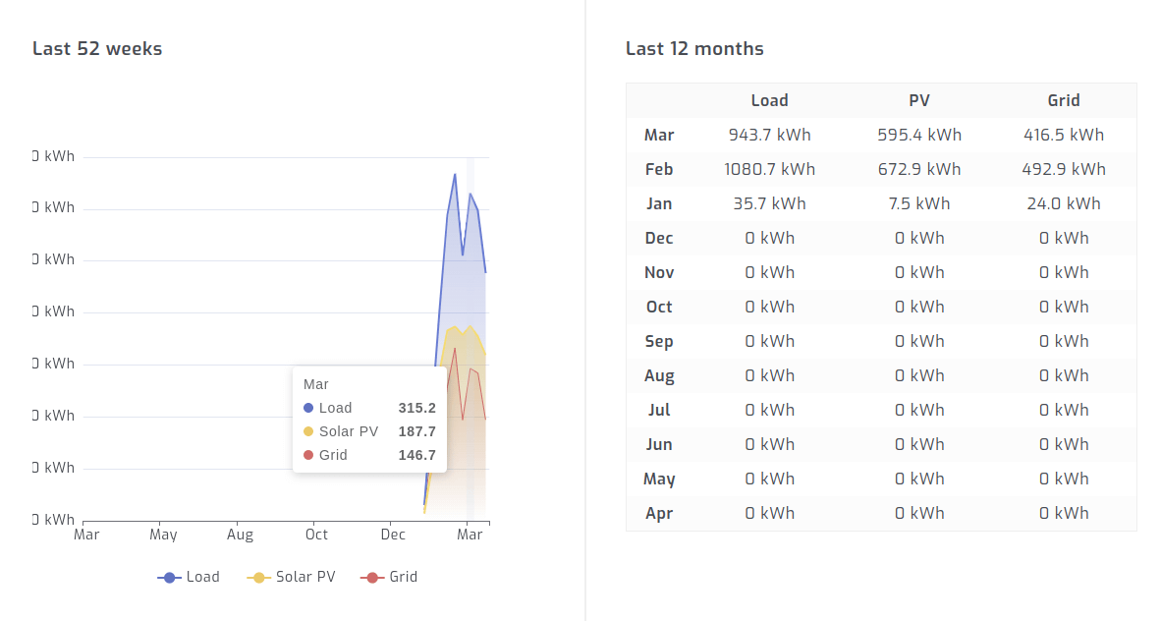Sort the table by the PV column header

(919, 100)
